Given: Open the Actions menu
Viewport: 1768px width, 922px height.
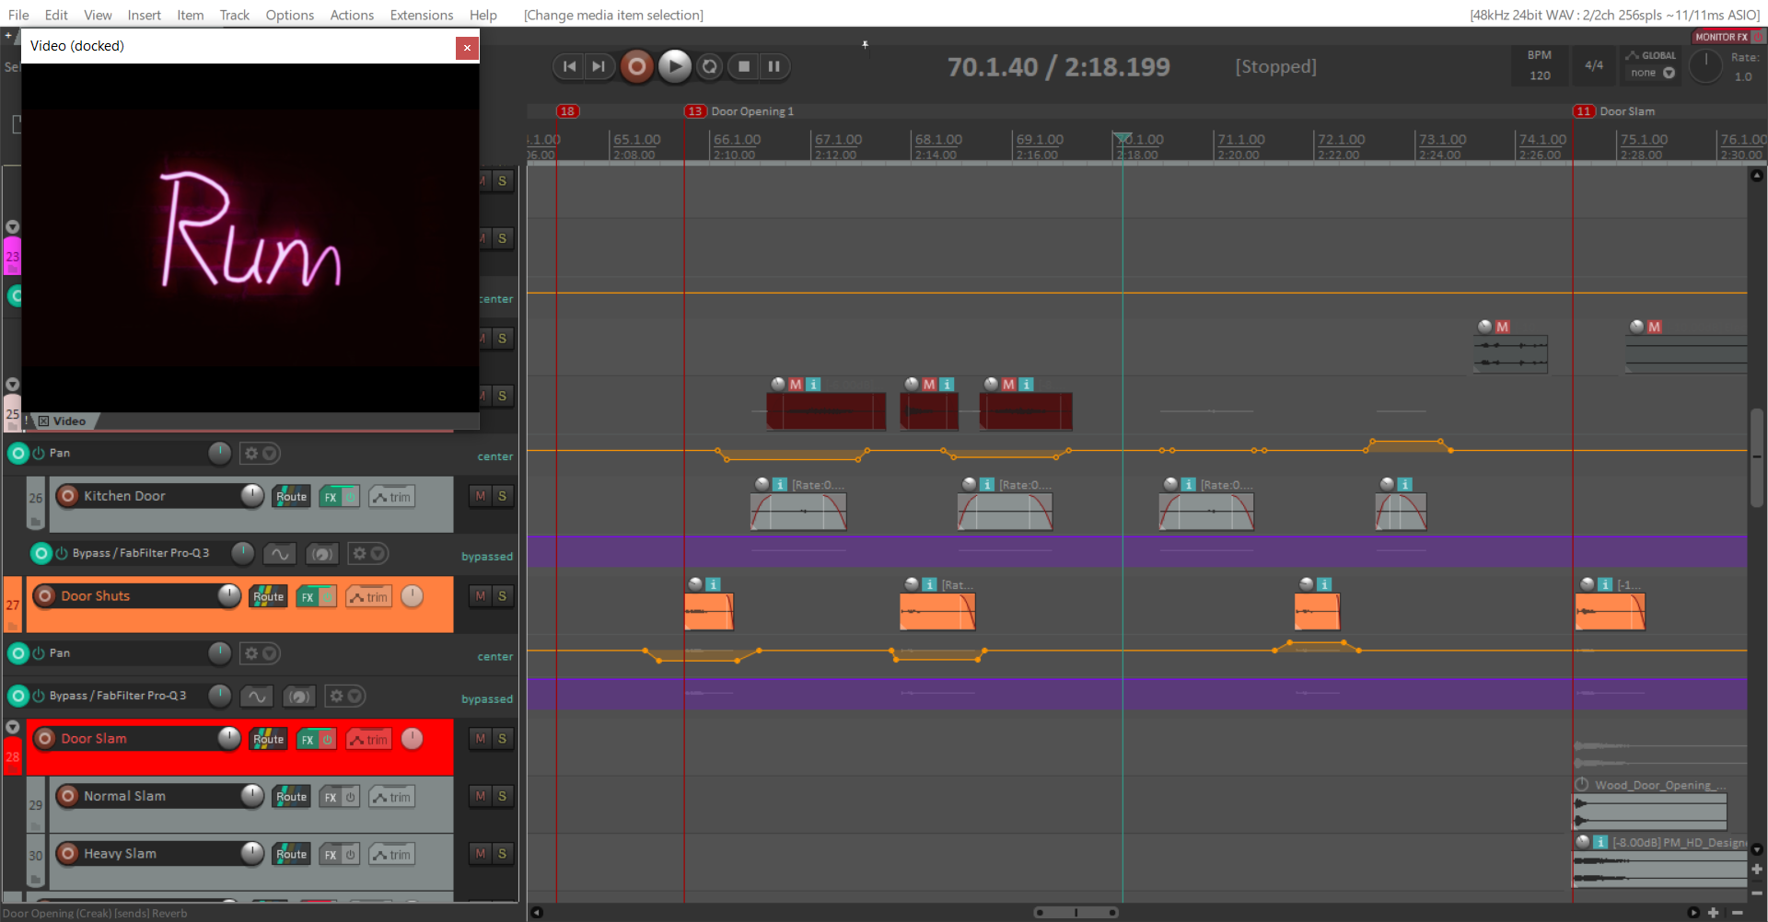Looking at the screenshot, I should point(352,15).
